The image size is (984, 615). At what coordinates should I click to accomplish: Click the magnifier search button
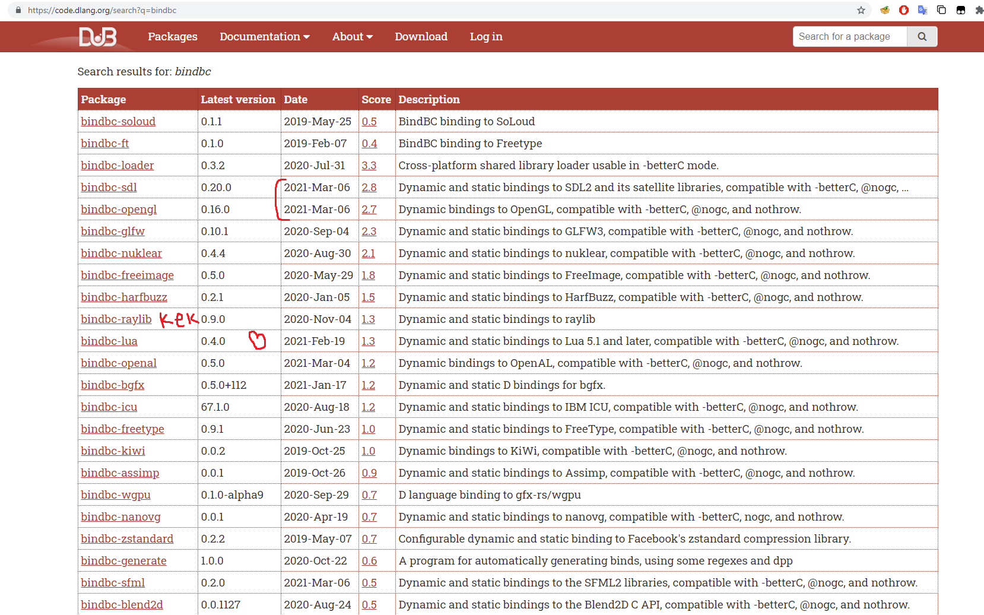(922, 37)
